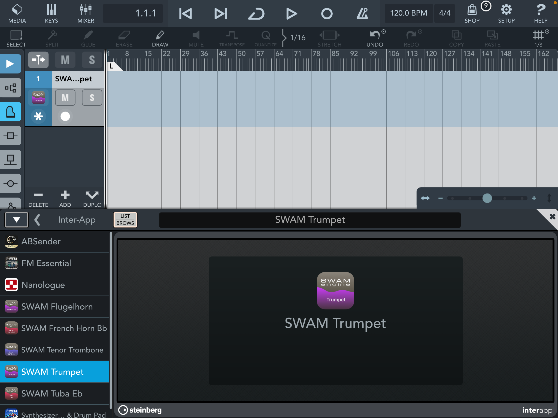Select the DRAW pencil tool
The width and height of the screenshot is (558, 418).
160,38
